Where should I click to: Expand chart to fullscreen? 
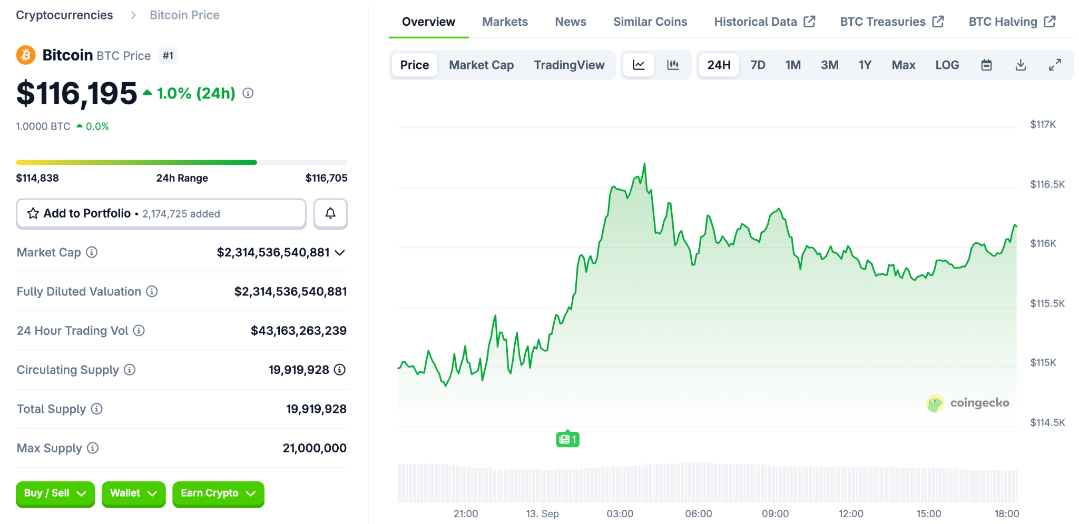coord(1055,65)
